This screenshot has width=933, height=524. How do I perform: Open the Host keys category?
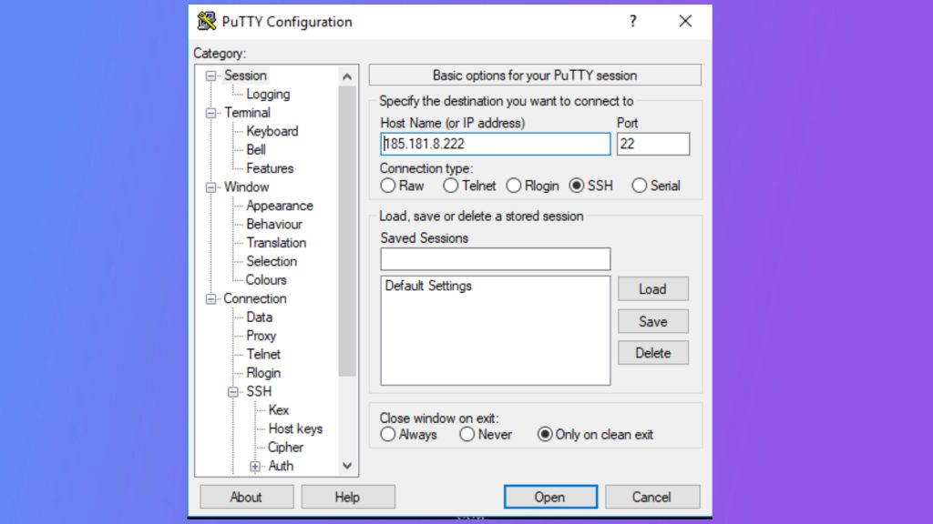295,428
